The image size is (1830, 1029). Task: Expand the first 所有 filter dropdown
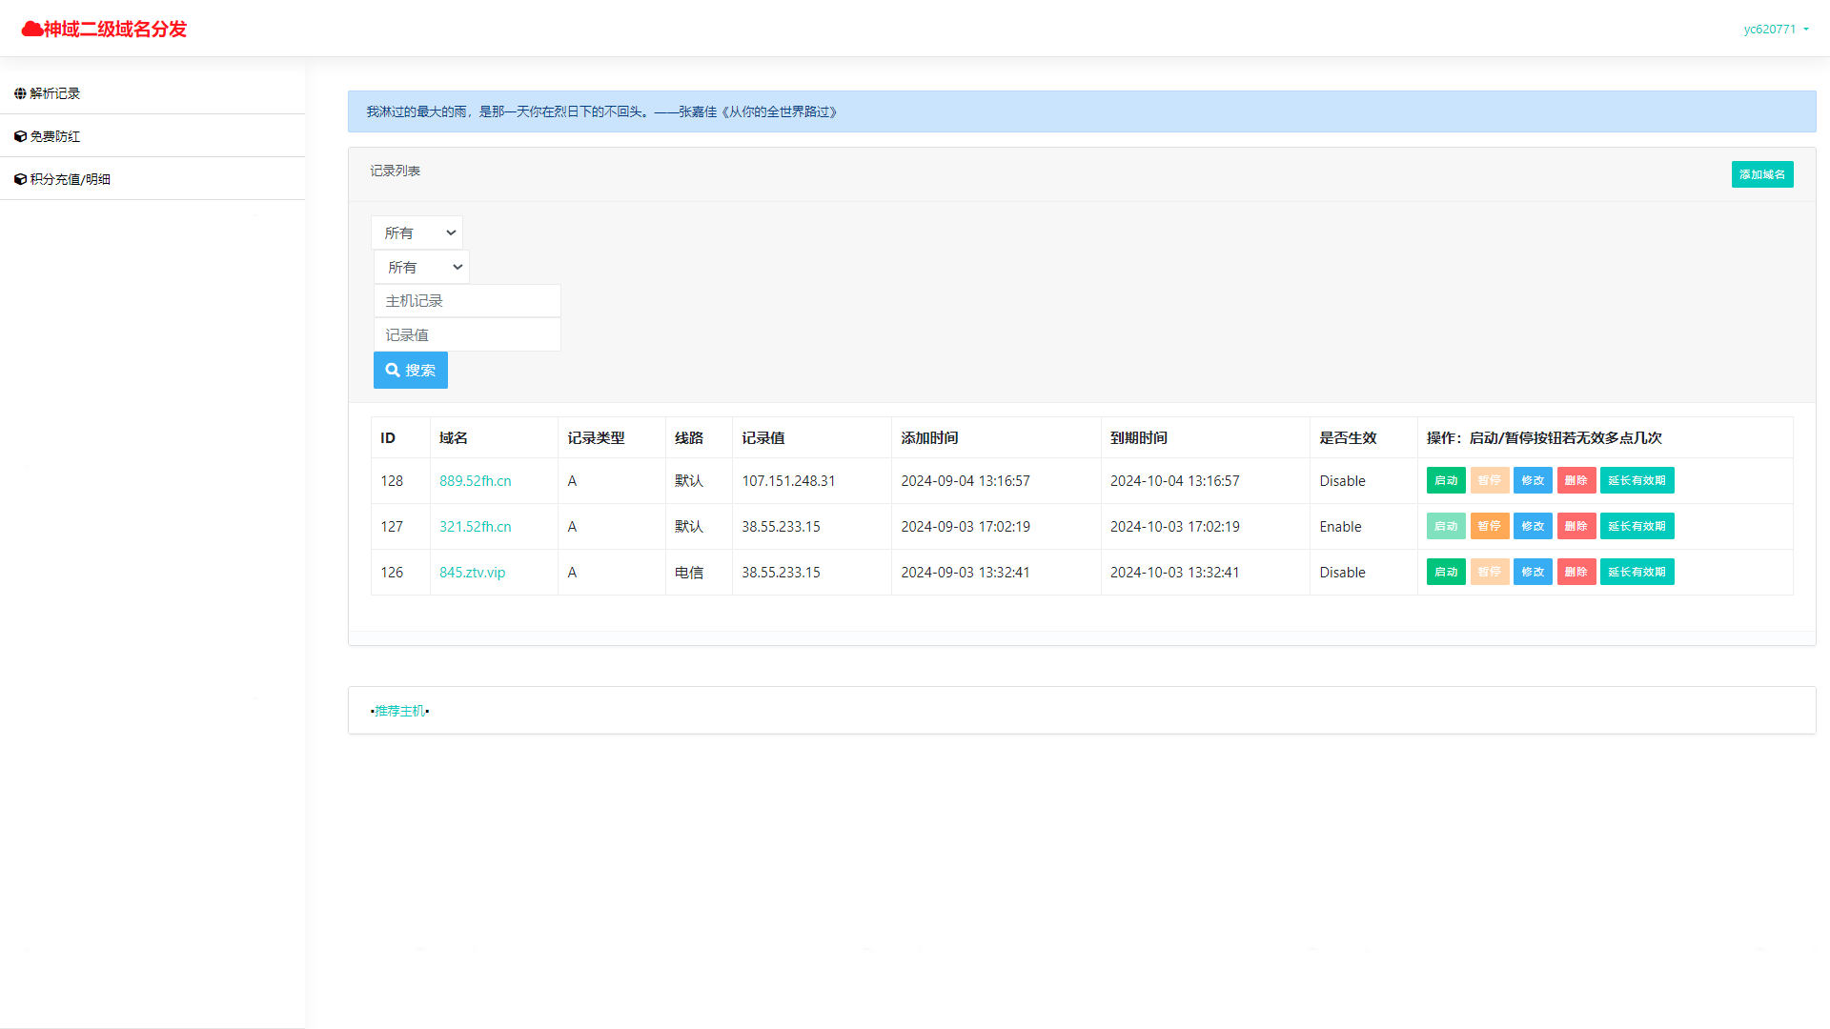click(x=417, y=232)
